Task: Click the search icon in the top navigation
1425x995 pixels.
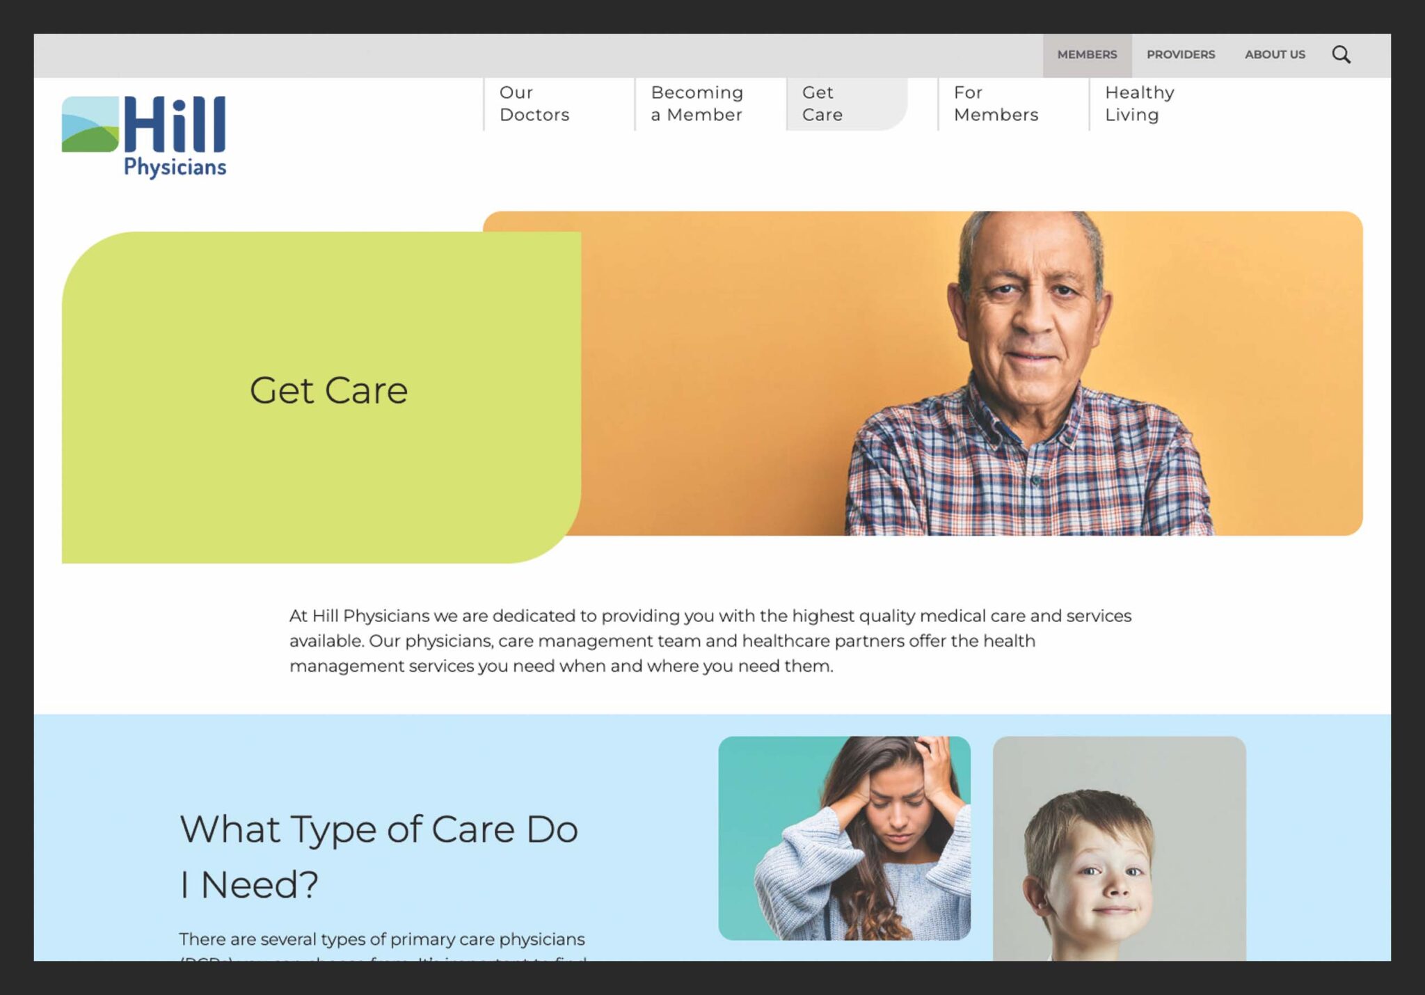Action: [1343, 54]
